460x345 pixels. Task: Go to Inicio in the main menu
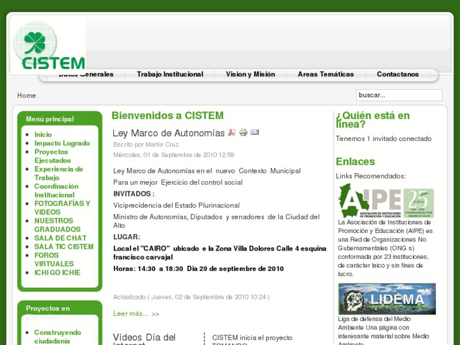43,134
